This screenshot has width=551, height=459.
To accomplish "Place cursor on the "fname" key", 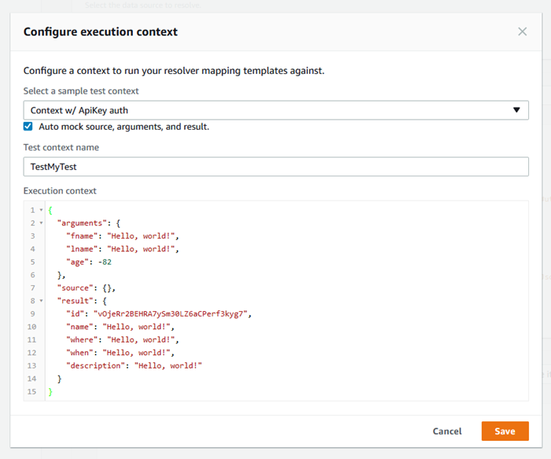I will click(81, 236).
